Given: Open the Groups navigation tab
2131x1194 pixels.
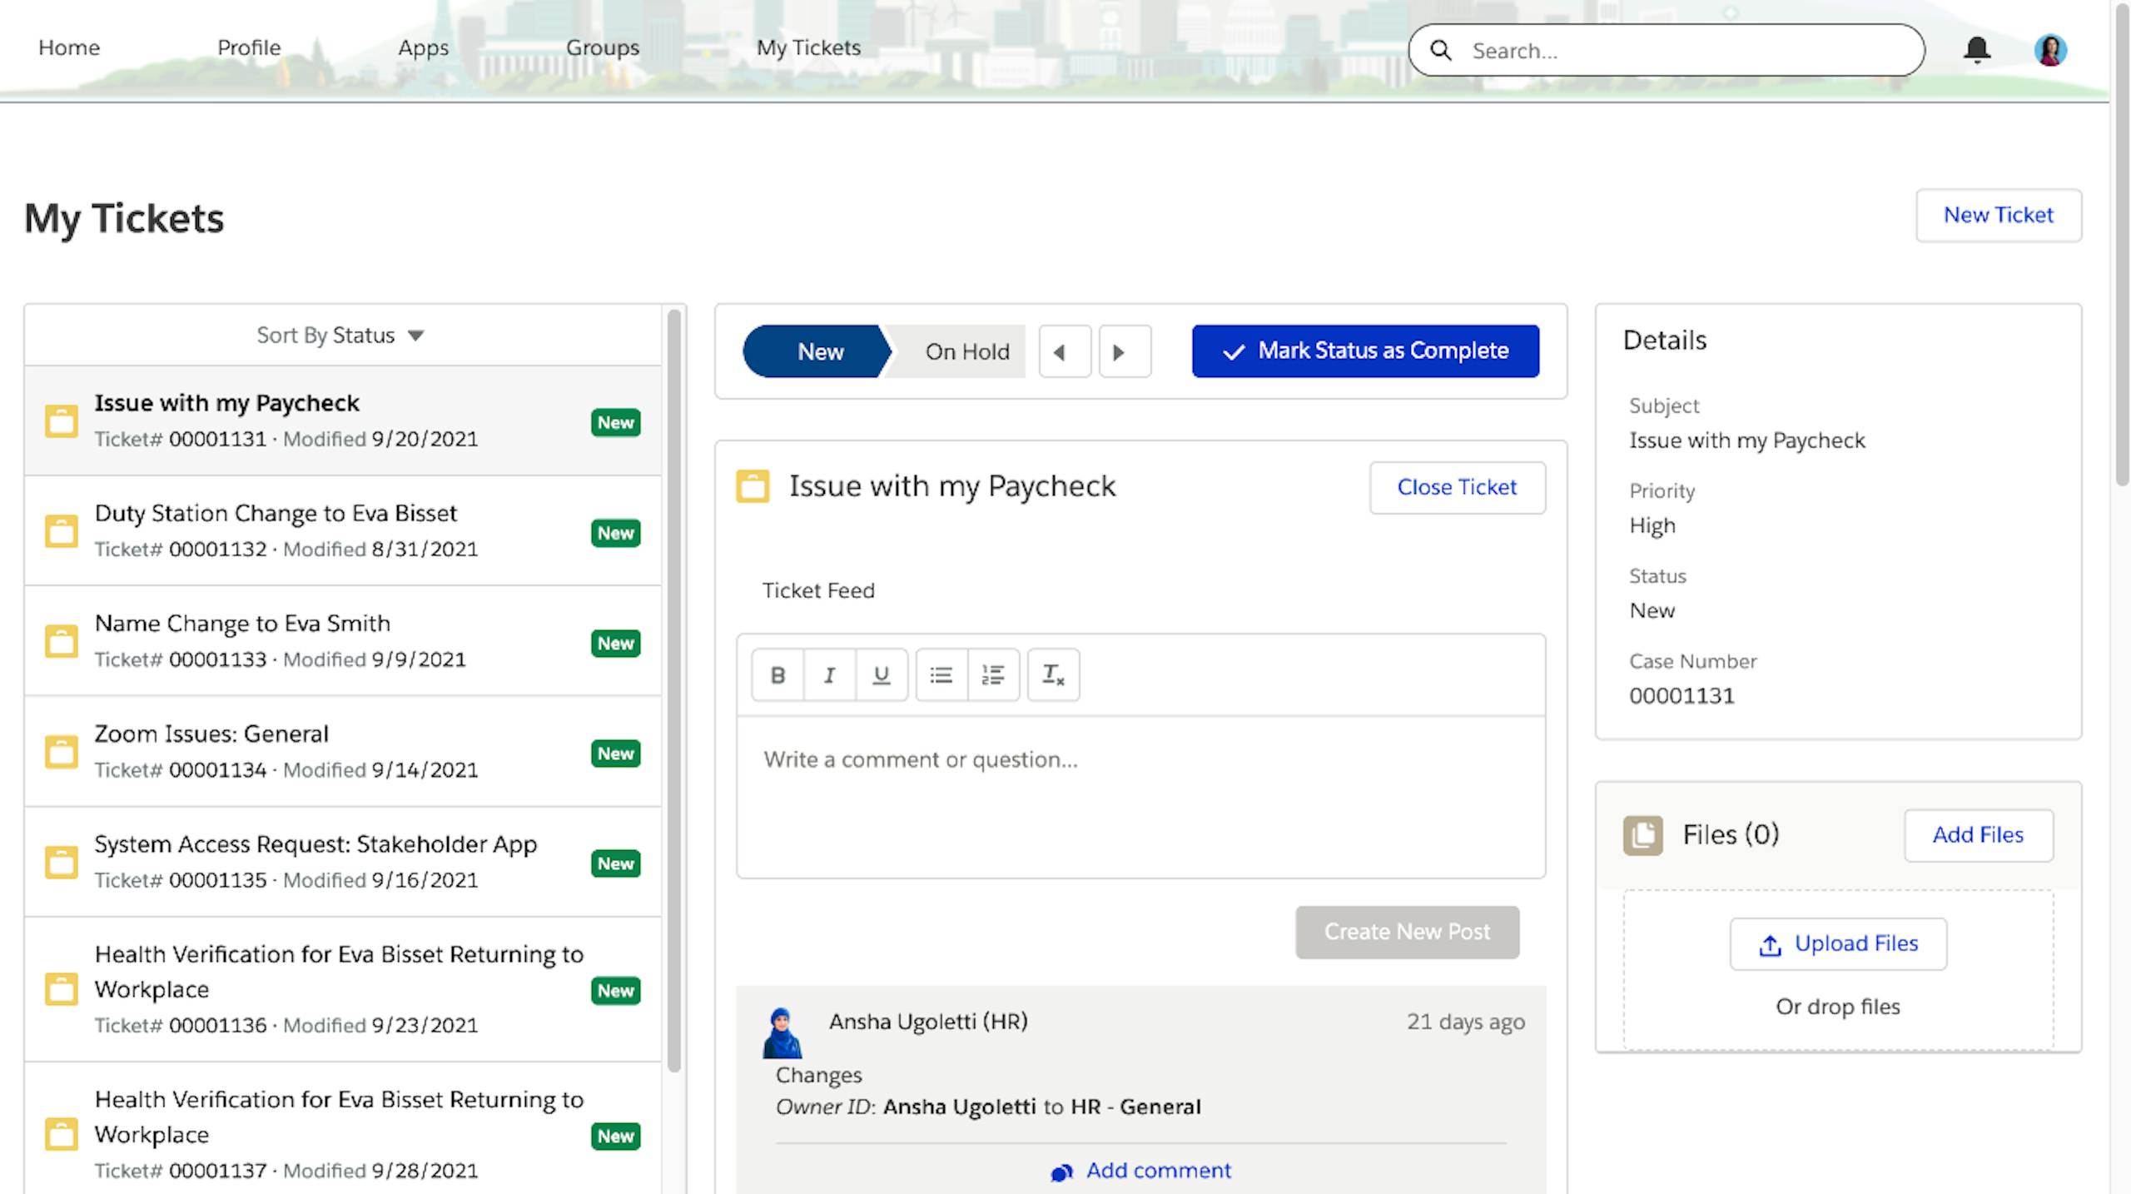Looking at the screenshot, I should (x=603, y=47).
